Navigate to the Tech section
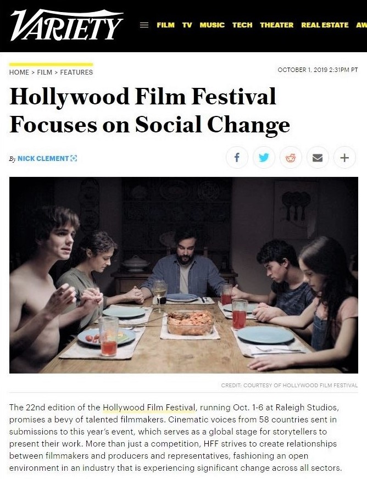 tap(242, 25)
